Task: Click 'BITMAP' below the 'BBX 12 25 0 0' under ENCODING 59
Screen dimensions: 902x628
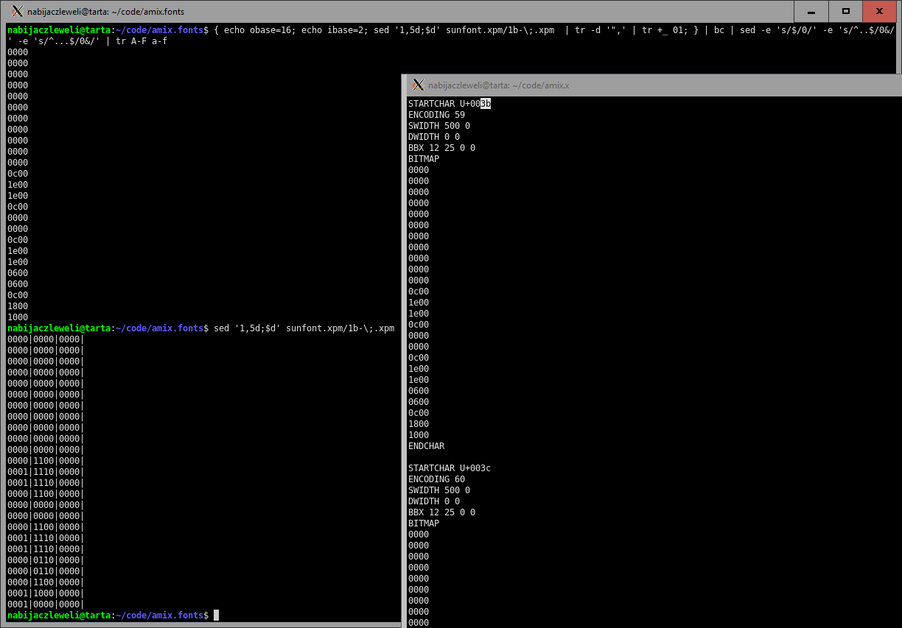Action: 424,159
